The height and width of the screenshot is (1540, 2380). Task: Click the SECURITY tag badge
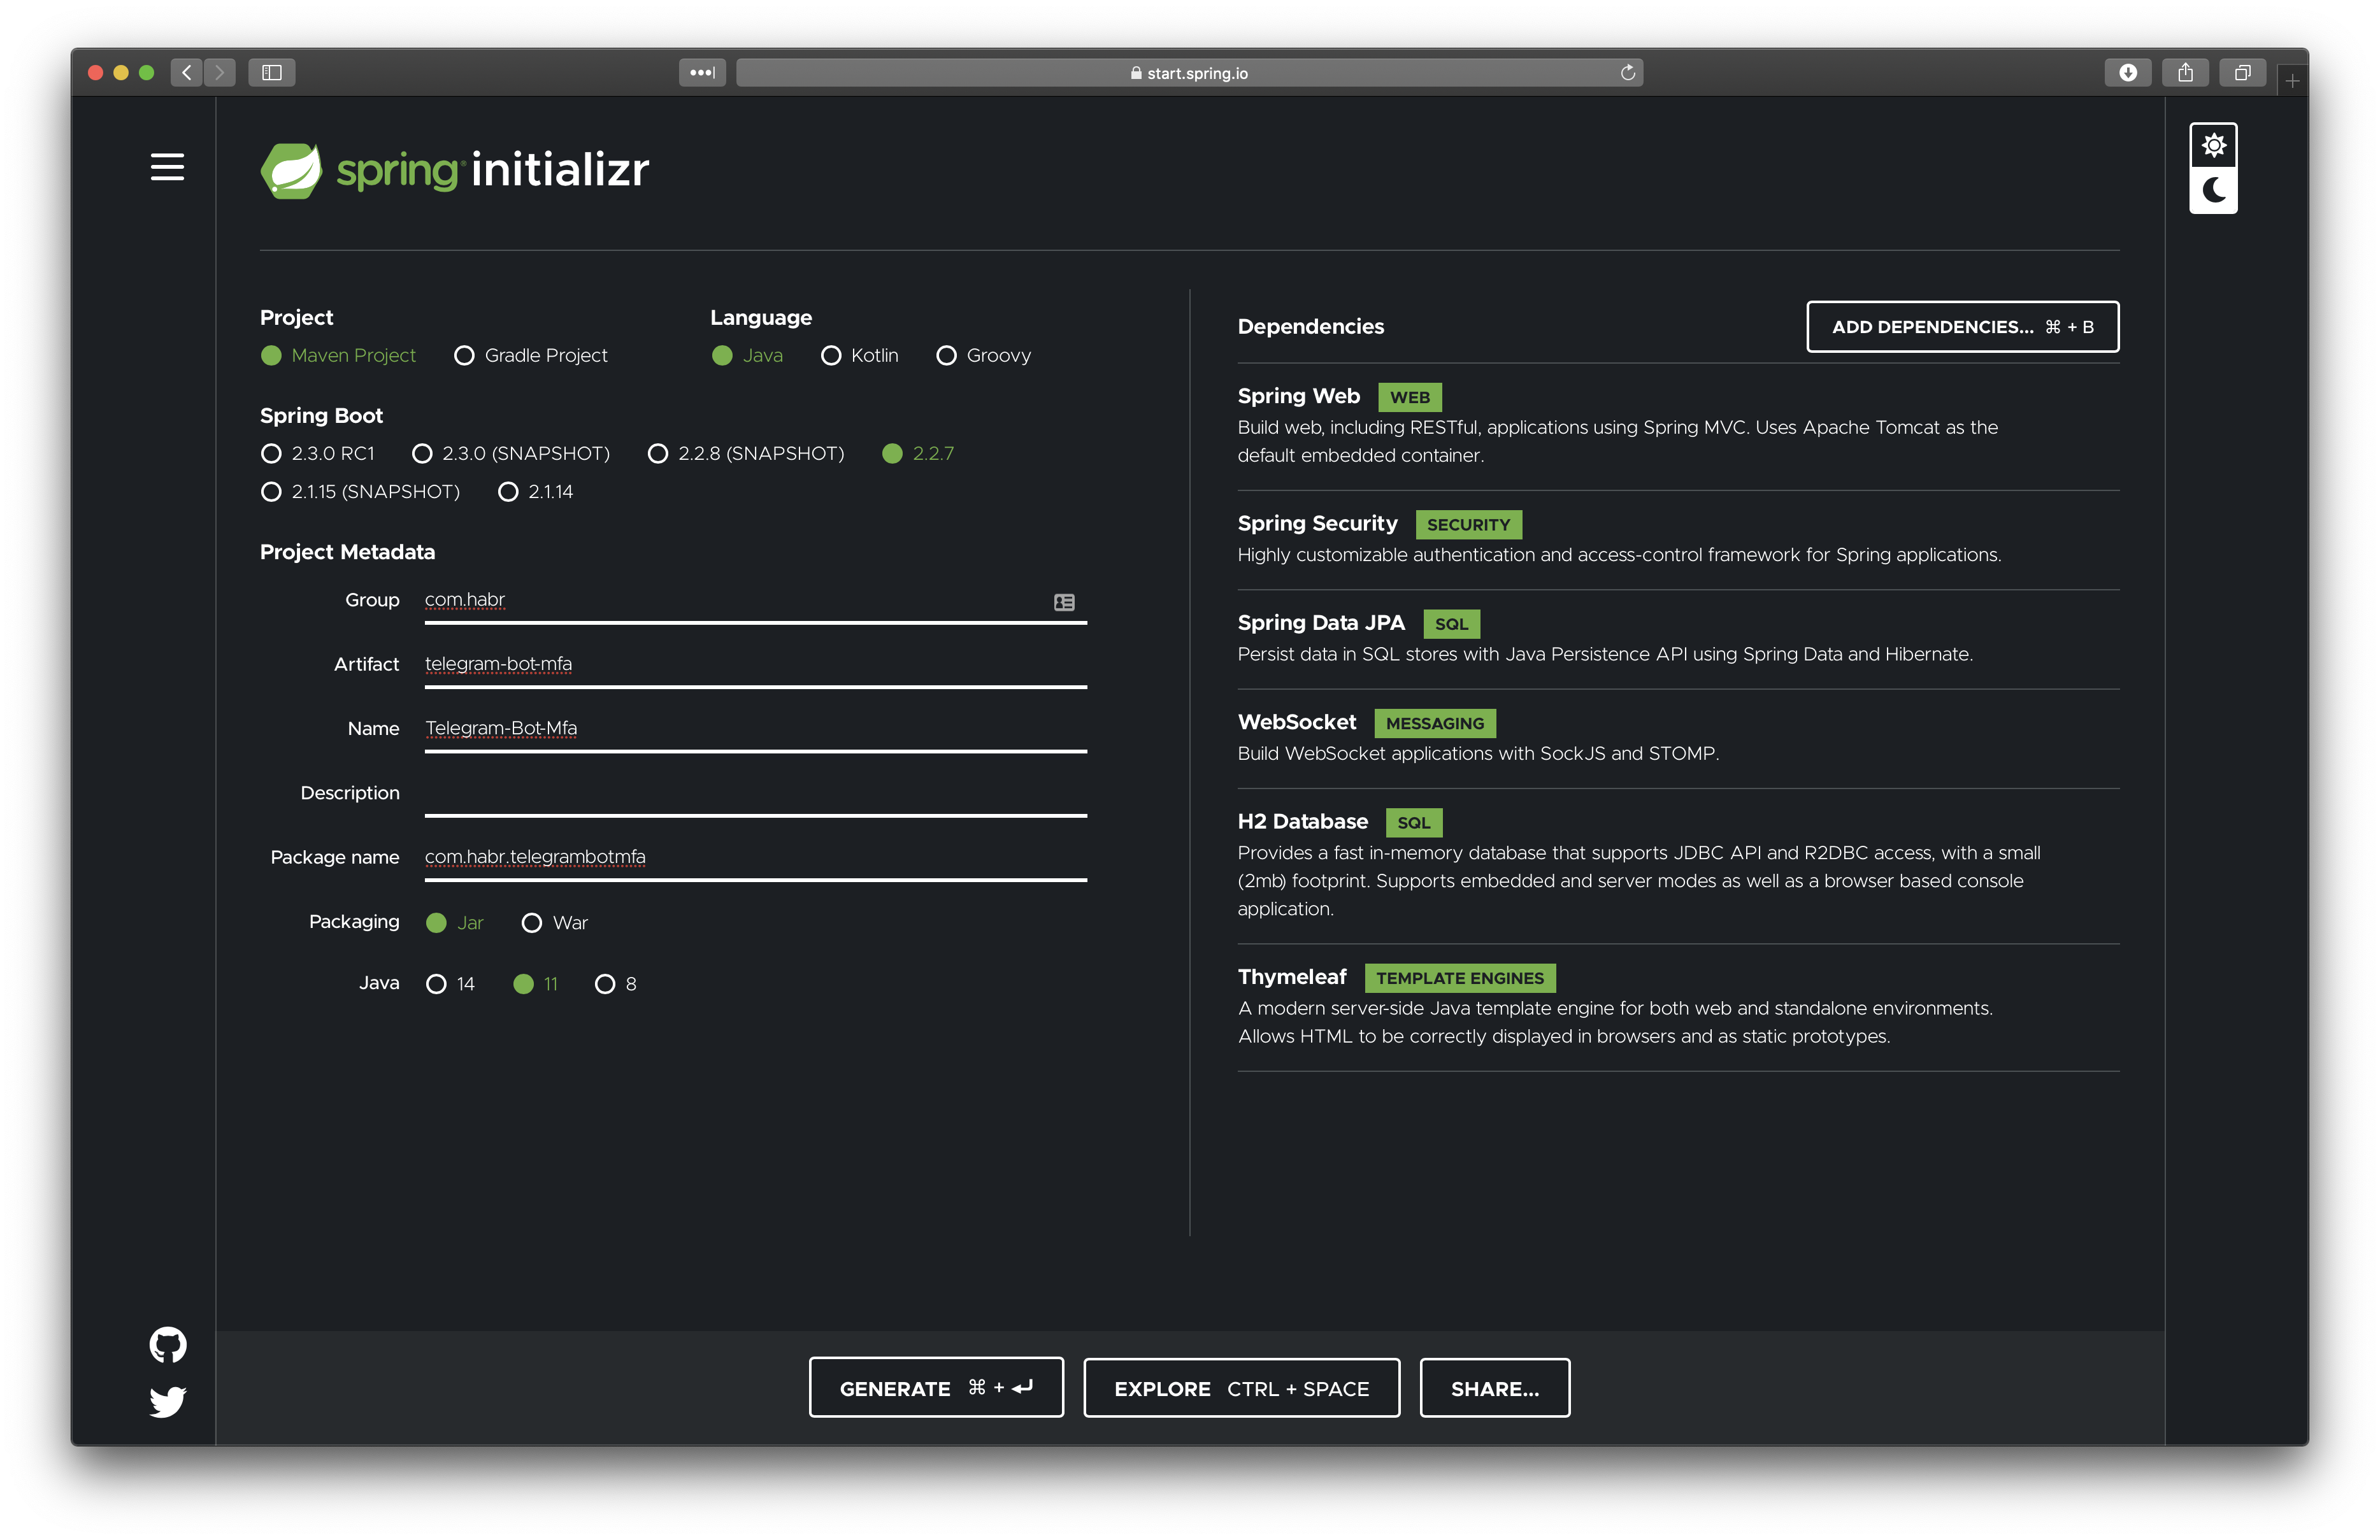tap(1468, 525)
